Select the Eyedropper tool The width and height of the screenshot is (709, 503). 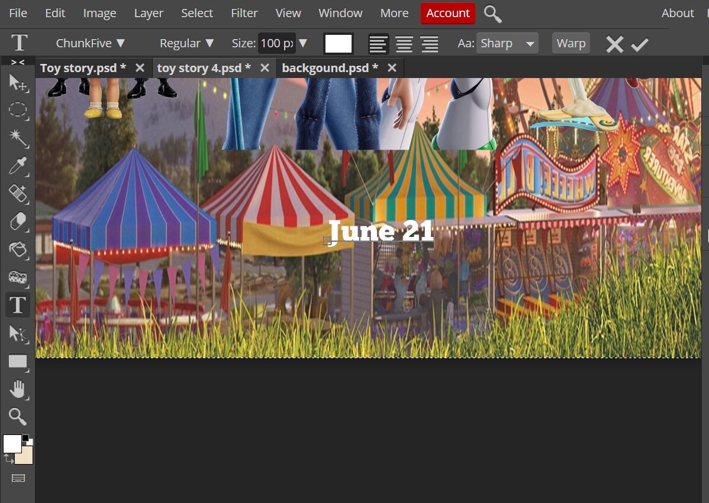(x=18, y=165)
